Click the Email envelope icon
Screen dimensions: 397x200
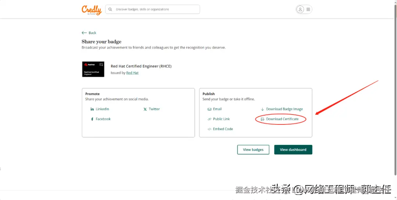click(x=210, y=109)
